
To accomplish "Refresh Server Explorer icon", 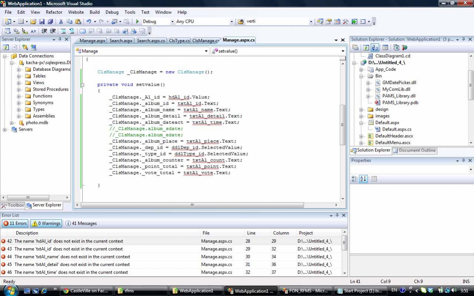I will [x=6, y=47].
